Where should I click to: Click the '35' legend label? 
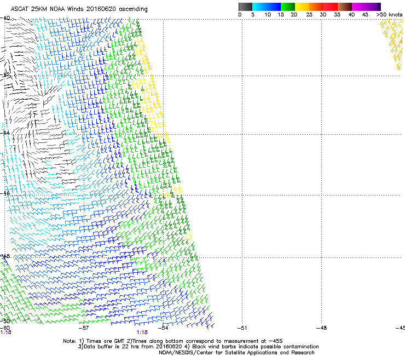pos(337,15)
